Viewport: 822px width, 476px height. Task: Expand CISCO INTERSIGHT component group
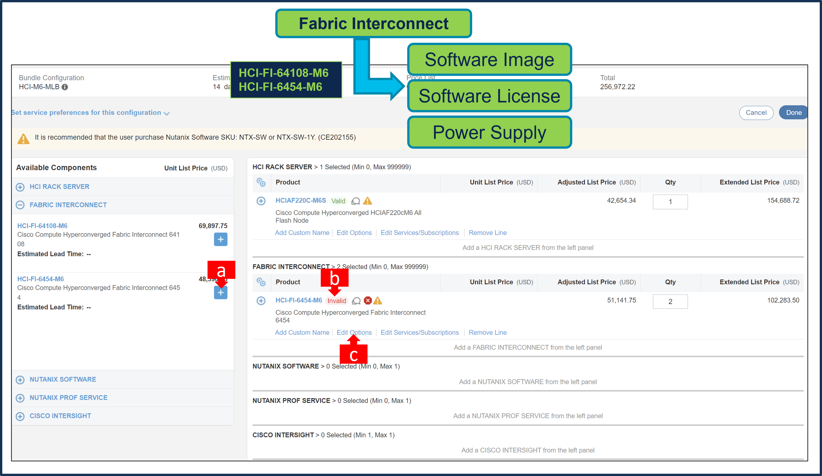click(x=20, y=416)
